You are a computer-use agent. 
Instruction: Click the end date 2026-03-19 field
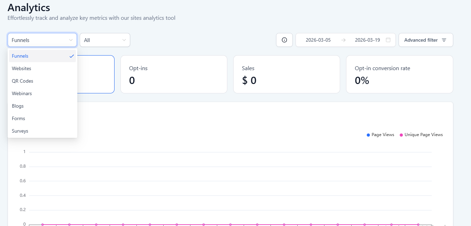367,40
